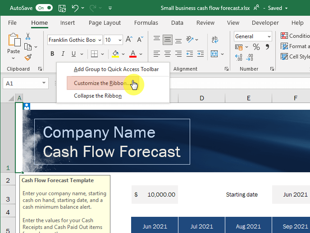Click the Select All corner triangle
Screen dimensions: 310x233
[11, 98]
